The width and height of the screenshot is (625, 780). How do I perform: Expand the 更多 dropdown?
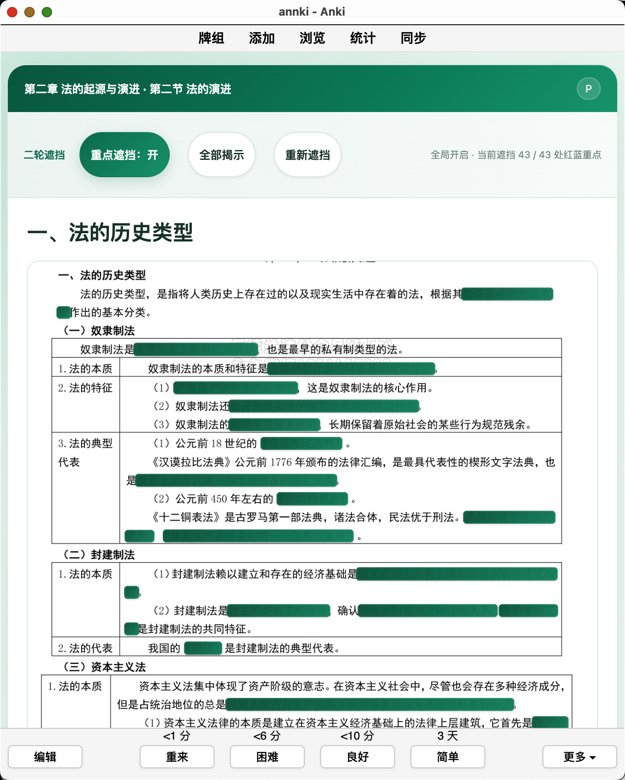tap(579, 757)
